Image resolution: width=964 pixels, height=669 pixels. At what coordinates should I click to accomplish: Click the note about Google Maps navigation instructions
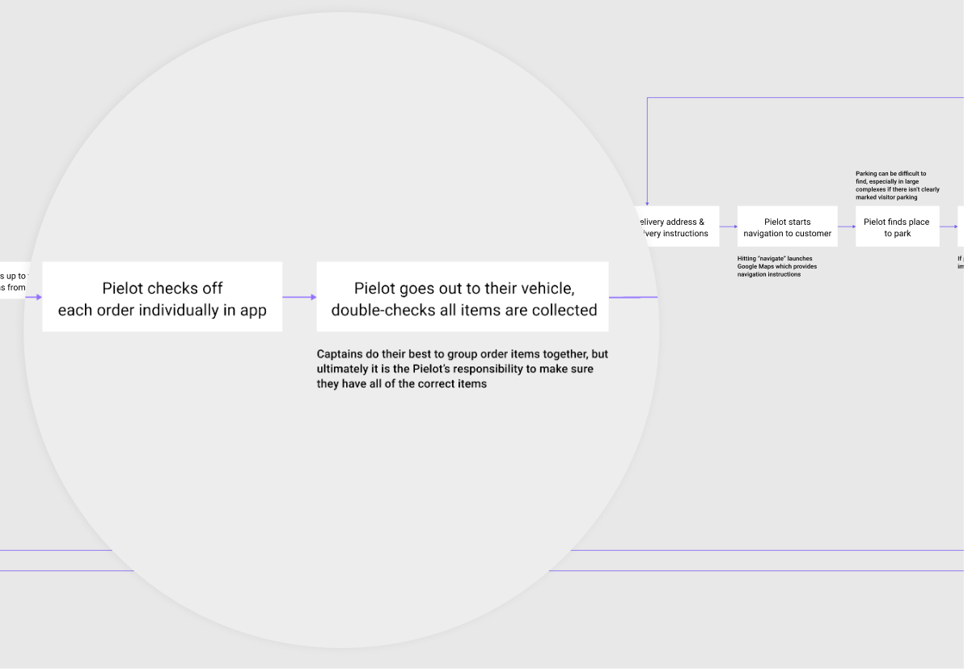tap(775, 266)
